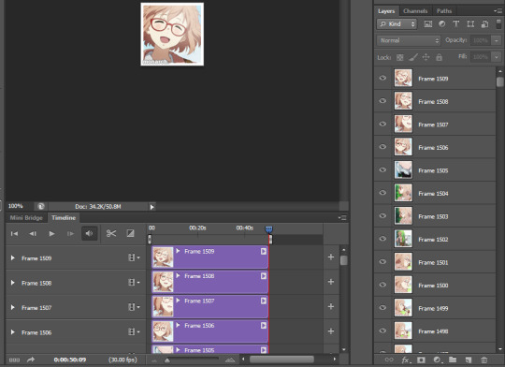
Task: Filter layers by adjustment layer icon
Action: point(442,23)
